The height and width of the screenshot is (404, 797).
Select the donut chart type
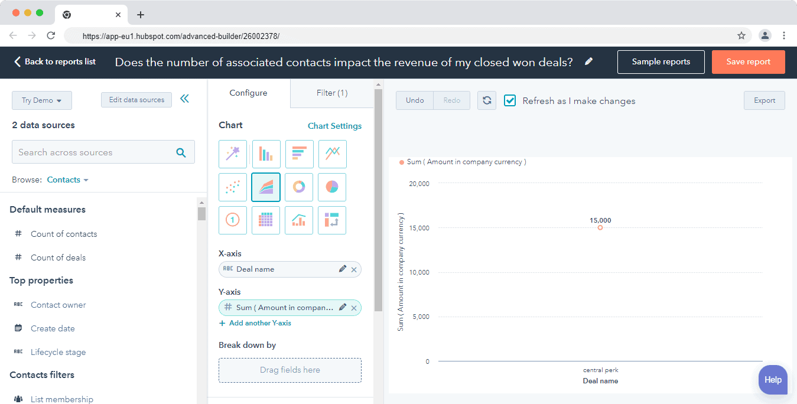point(298,187)
